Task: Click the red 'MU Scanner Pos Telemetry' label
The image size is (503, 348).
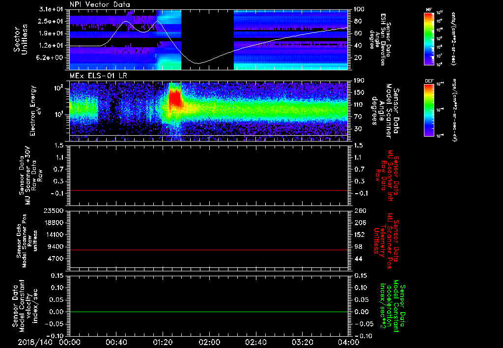Action: [387, 241]
